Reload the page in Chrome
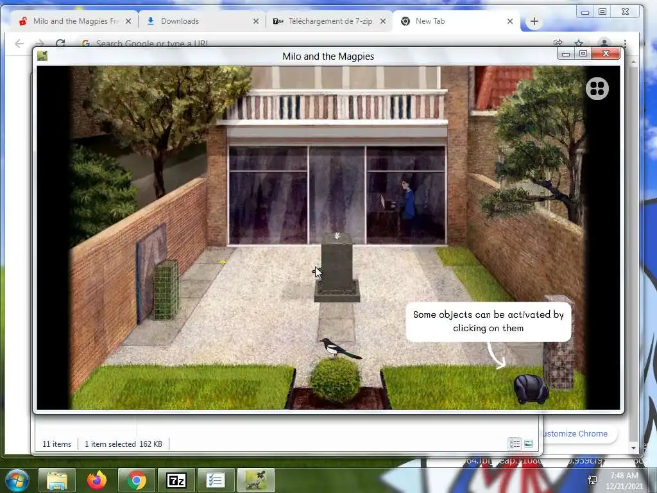This screenshot has width=657, height=493. [x=60, y=43]
